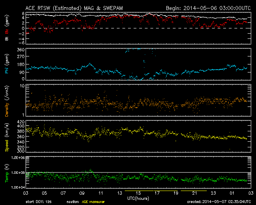The image size is (256, 205).
Task: Click the '15' hour label on x-axis
Action: [x=138, y=193]
